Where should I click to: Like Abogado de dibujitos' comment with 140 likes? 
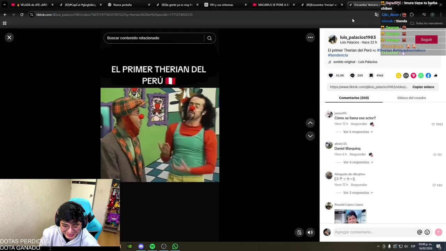click(x=434, y=185)
